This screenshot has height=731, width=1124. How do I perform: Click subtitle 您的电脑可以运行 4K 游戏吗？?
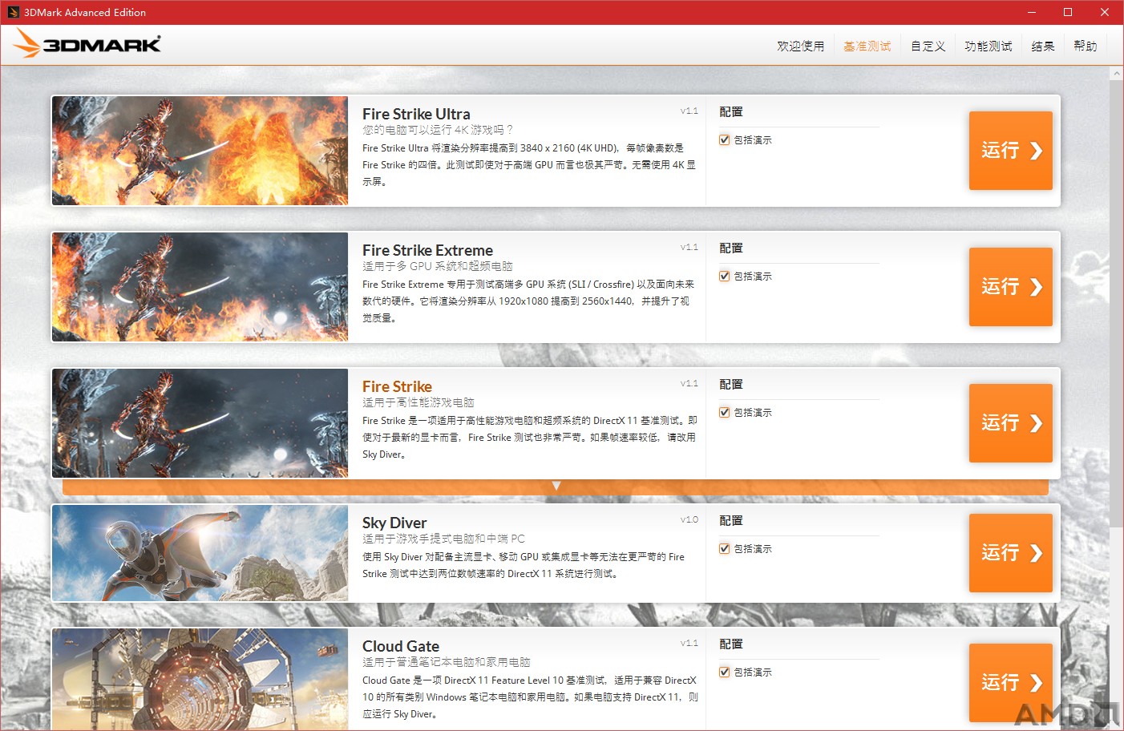(438, 130)
